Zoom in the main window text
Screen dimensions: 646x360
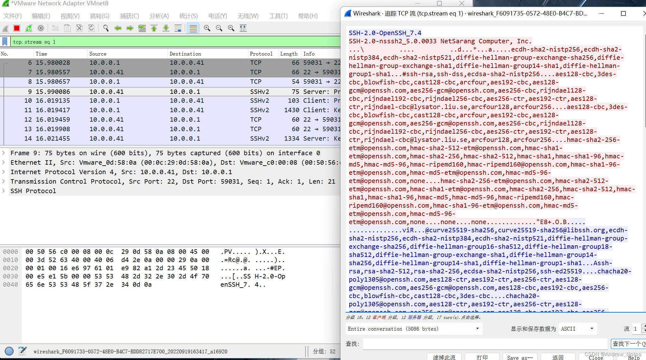tap(207, 28)
